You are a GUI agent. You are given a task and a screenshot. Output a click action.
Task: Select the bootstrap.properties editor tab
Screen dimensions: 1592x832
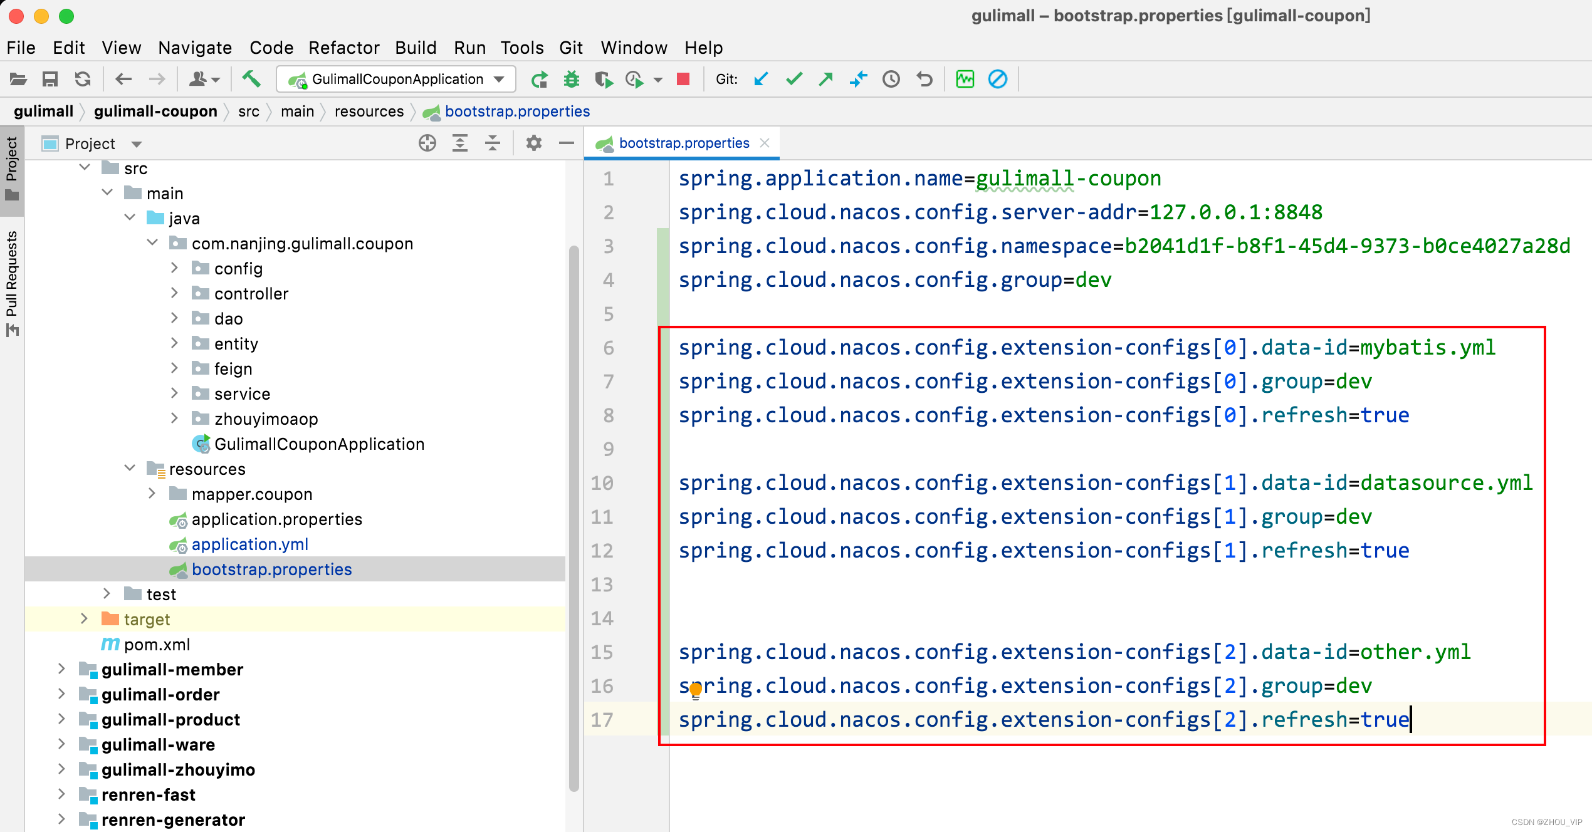pos(683,143)
